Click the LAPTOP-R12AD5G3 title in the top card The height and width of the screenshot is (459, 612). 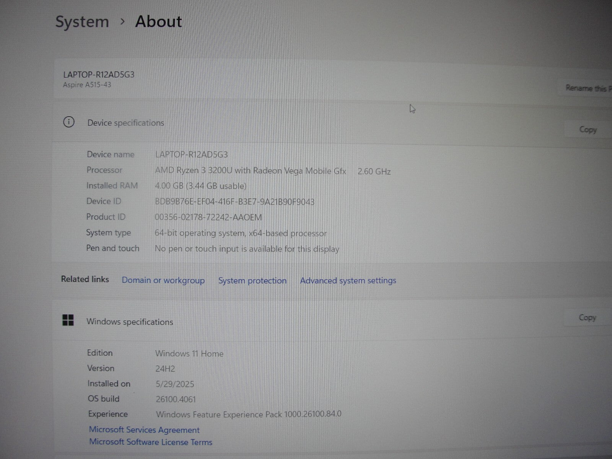99,75
